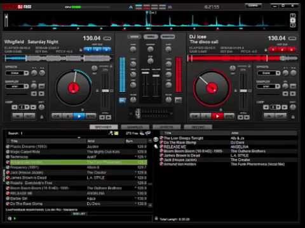The image size is (305, 228).
Task: Nudge pitch bend minus on right deck
Action: (x=240, y=117)
